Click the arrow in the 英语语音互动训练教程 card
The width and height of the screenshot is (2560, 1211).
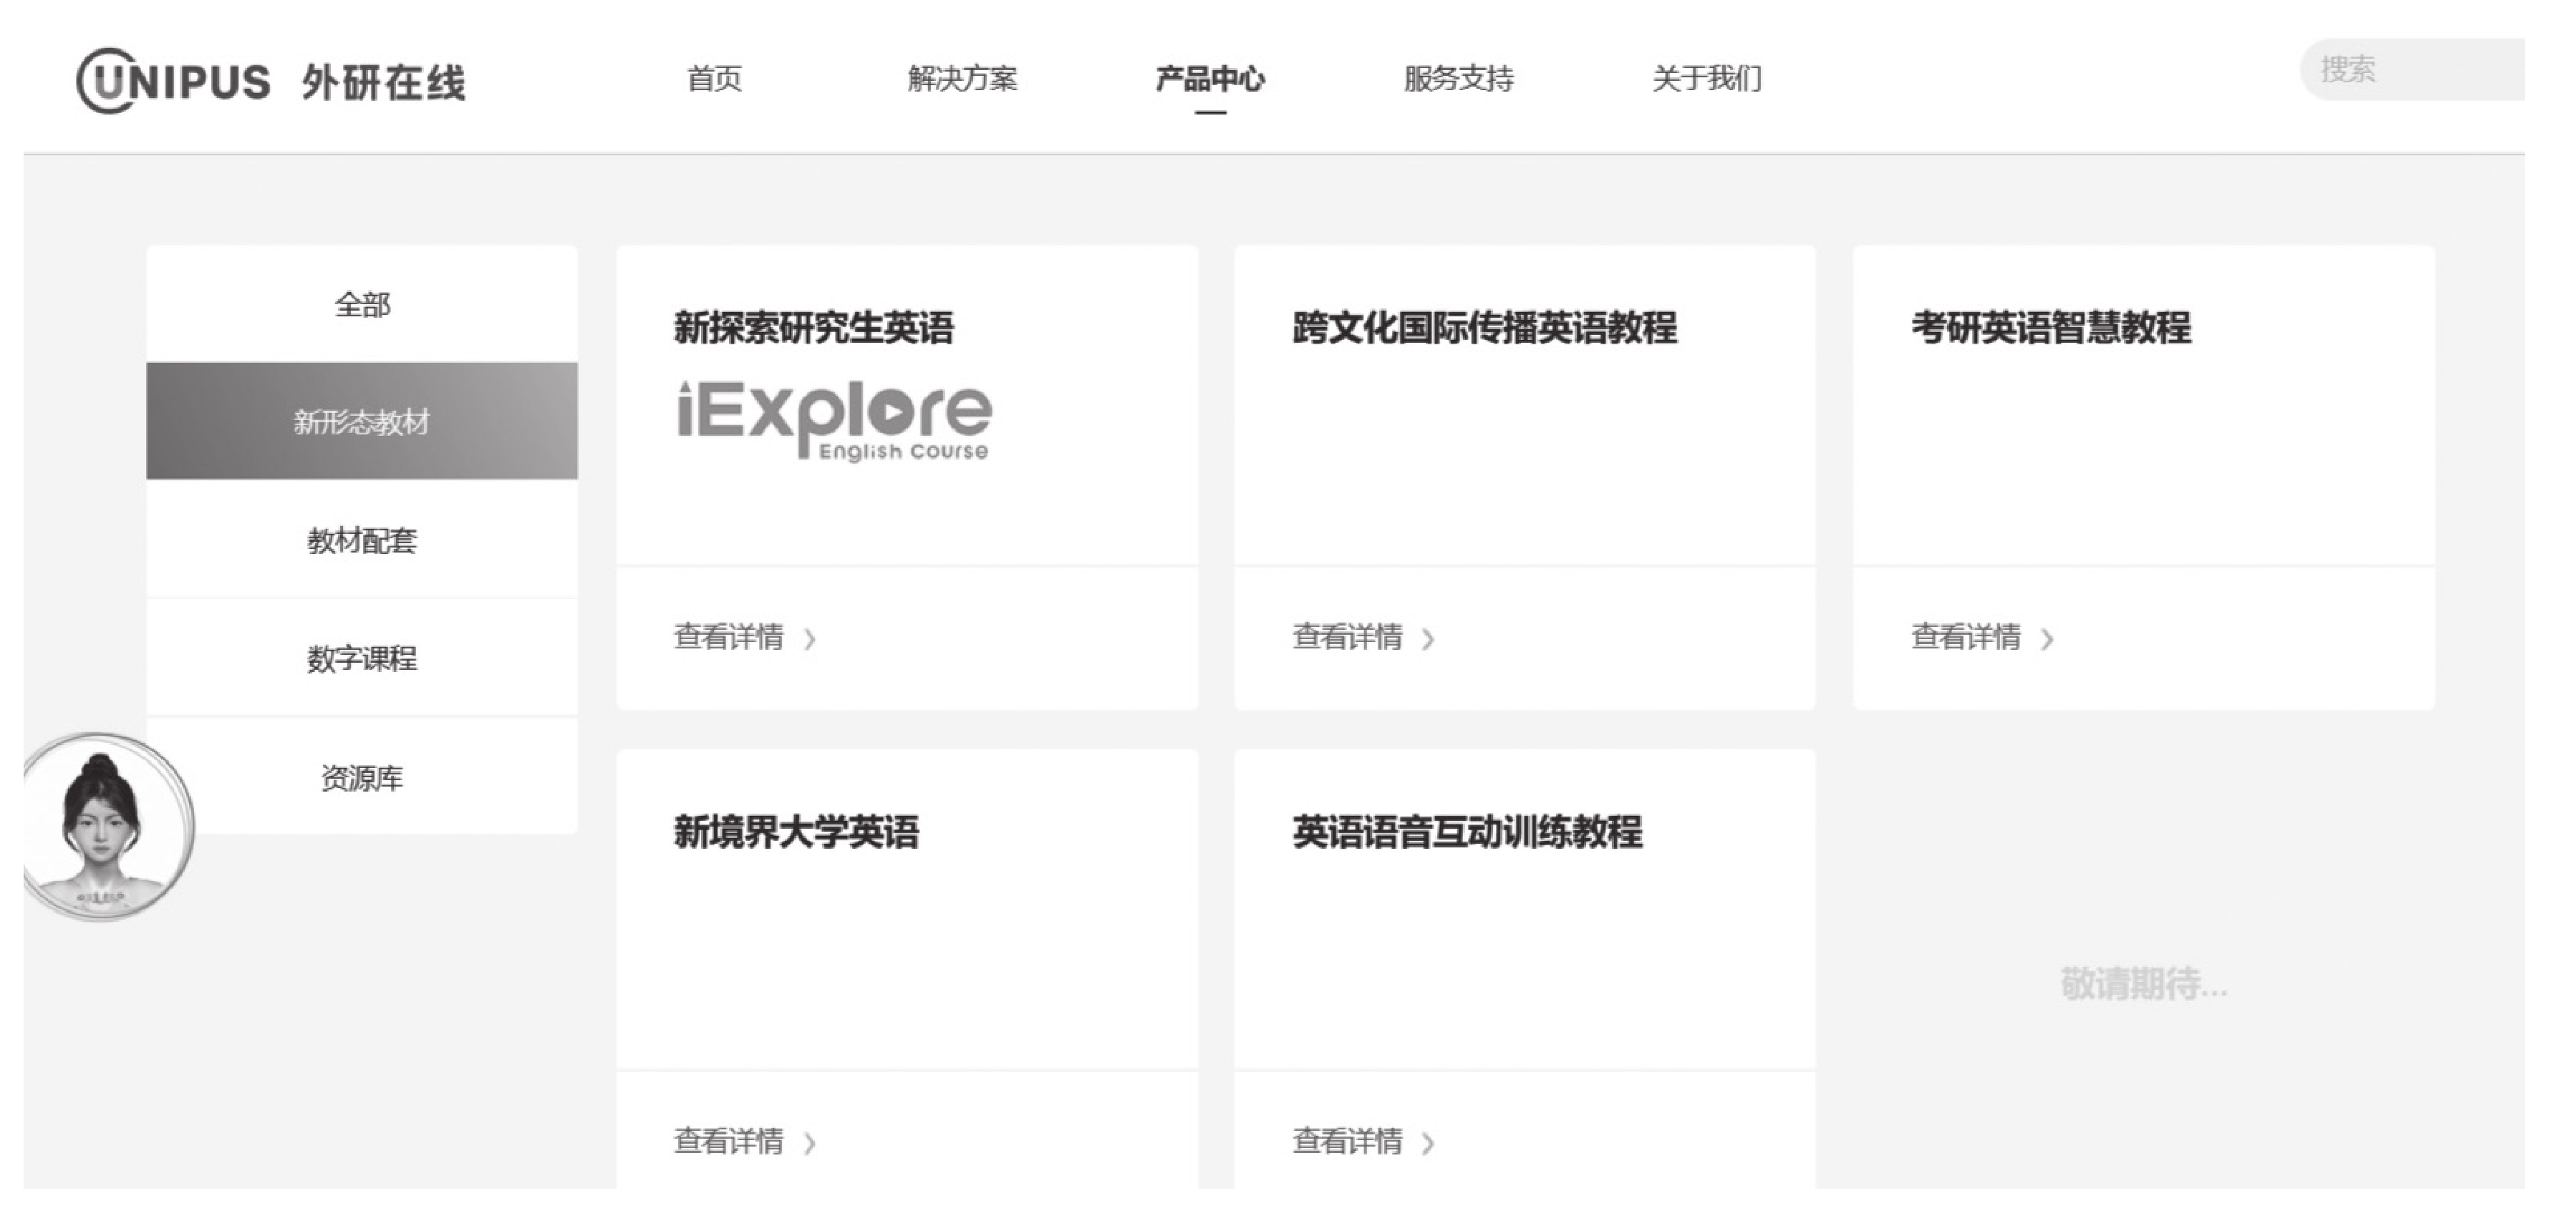(x=1428, y=1144)
